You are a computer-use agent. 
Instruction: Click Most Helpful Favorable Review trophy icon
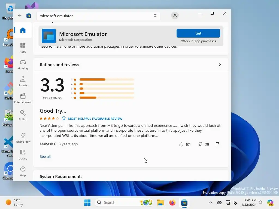64,118
